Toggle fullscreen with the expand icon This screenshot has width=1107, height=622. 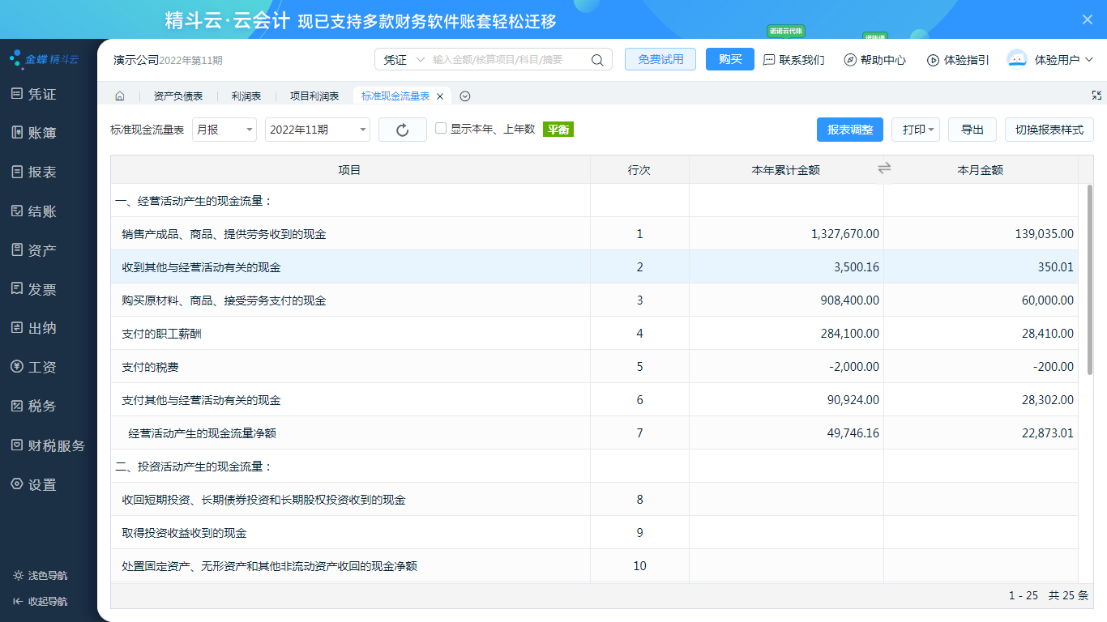pyautogui.click(x=1096, y=95)
